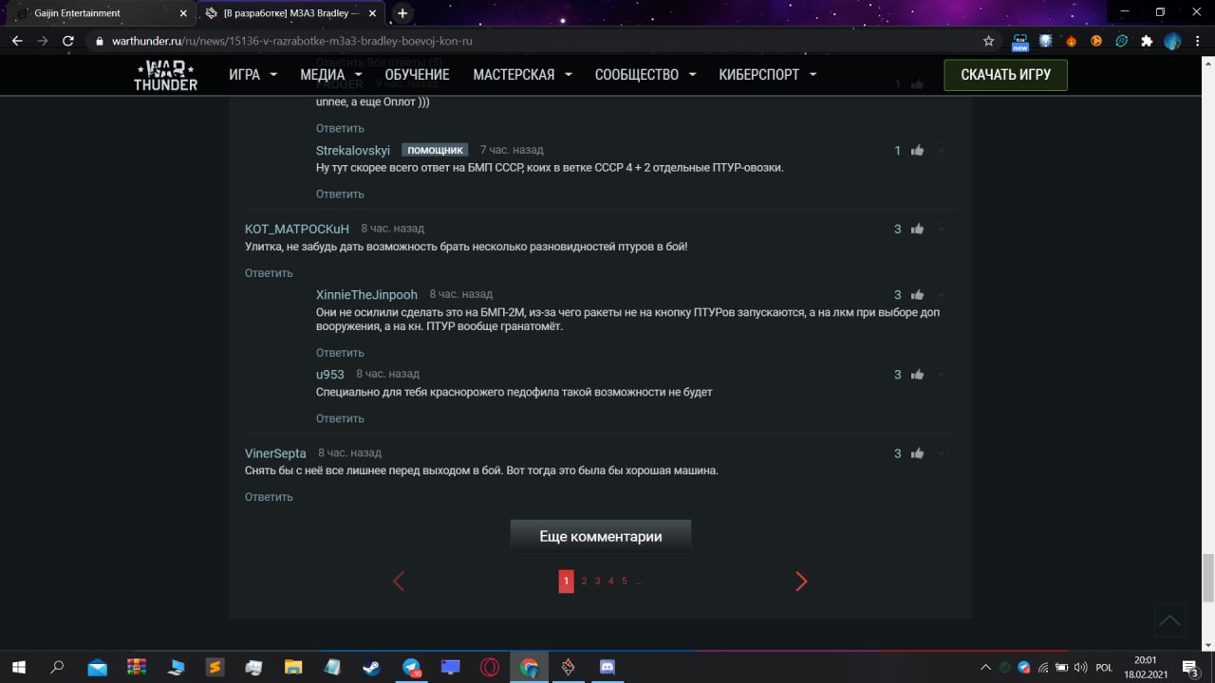
Task: Open Discord from taskbar
Action: point(607,667)
